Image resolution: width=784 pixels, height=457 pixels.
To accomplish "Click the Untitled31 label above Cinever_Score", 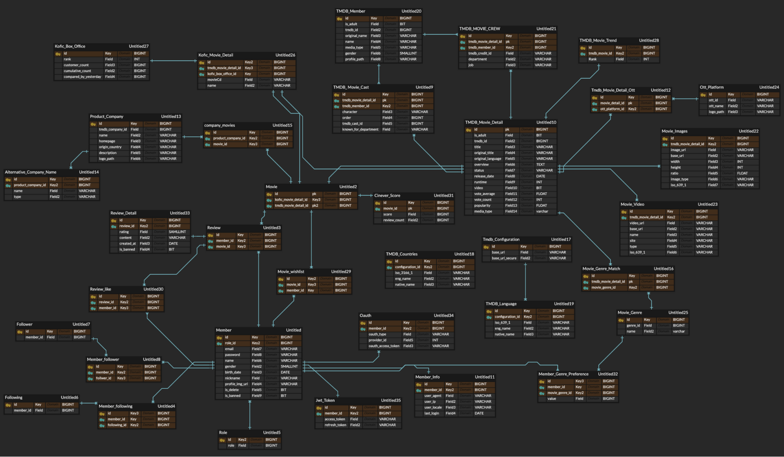I will point(443,196).
